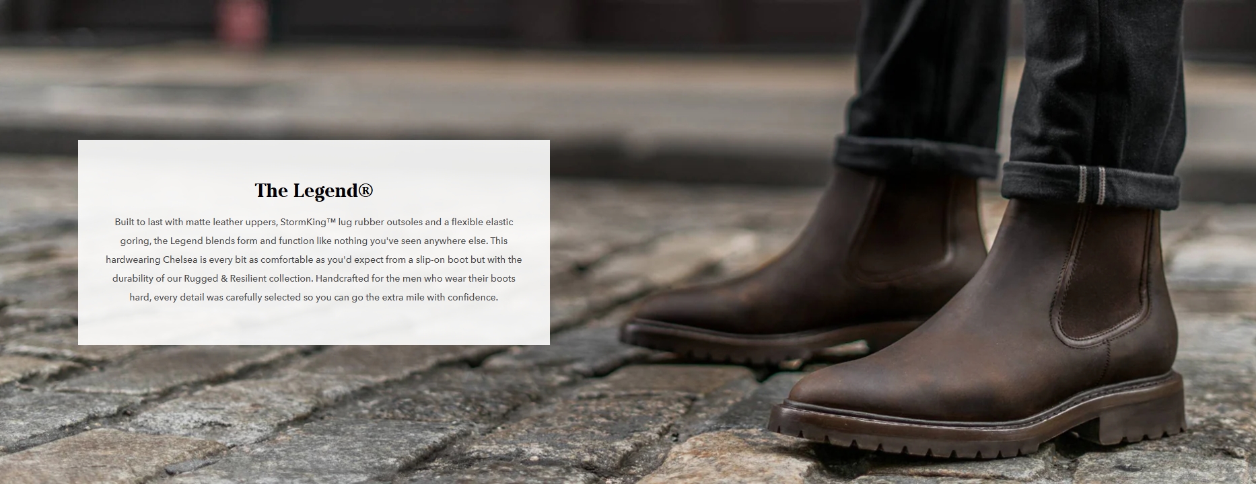Click the line starting 'Built to last with matte leather'
The width and height of the screenshot is (1256, 484).
pos(314,222)
